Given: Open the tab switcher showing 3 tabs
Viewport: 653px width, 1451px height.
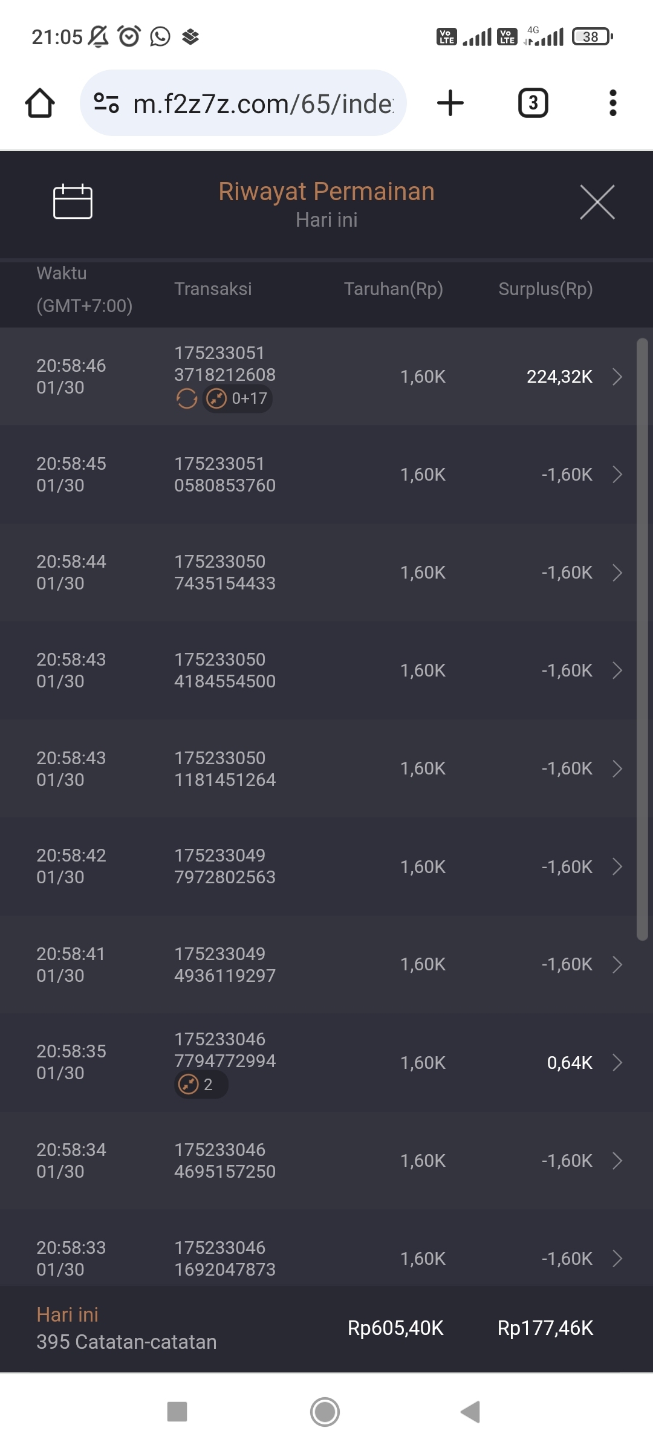Looking at the screenshot, I should pos(533,103).
